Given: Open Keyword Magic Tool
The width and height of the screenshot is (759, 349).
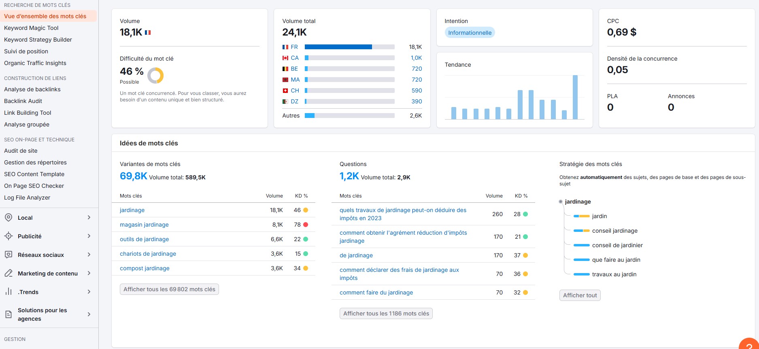Looking at the screenshot, I should [31, 28].
